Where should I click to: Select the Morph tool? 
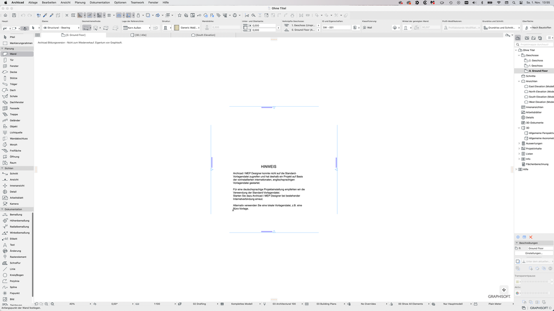17,144
